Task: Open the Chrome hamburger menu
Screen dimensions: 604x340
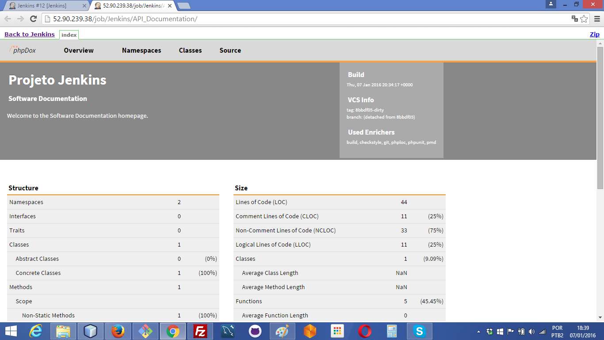Action: pyautogui.click(x=597, y=19)
